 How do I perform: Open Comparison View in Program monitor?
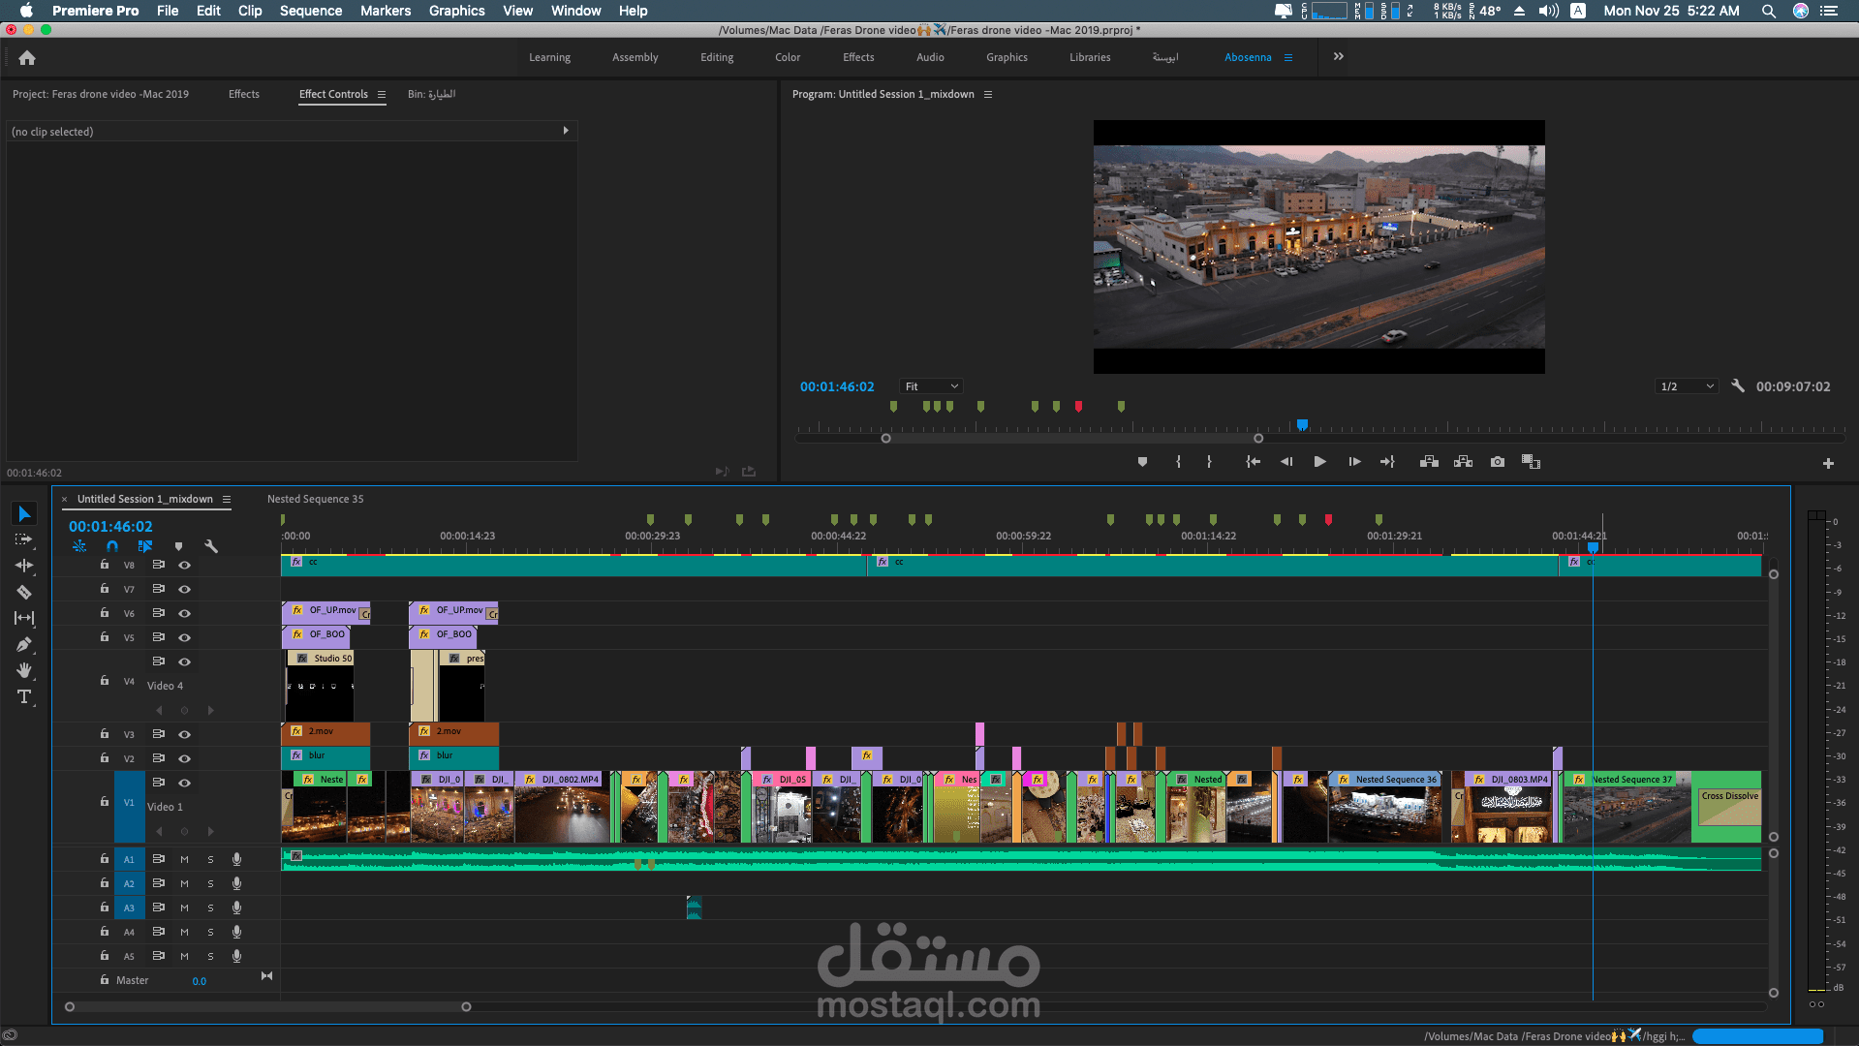[x=1531, y=462]
